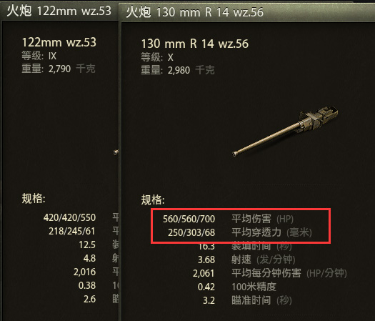Select the 420/420/550 damage value

click(69, 217)
